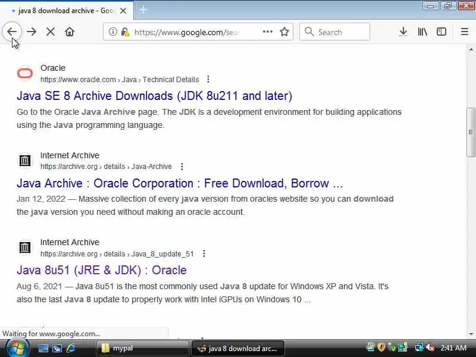The height and width of the screenshot is (357, 476).
Task: Click the connection padlock warning icon
Action: [126, 32]
